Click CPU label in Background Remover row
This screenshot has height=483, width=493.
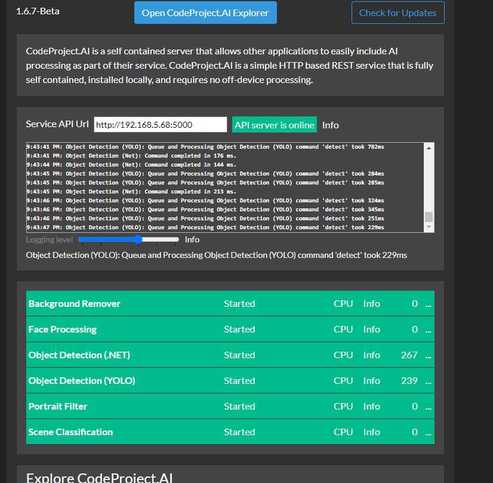tap(343, 304)
